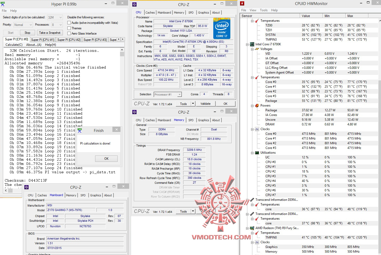Click the Utilizations node icon in HWMonitor

(x=257, y=153)
